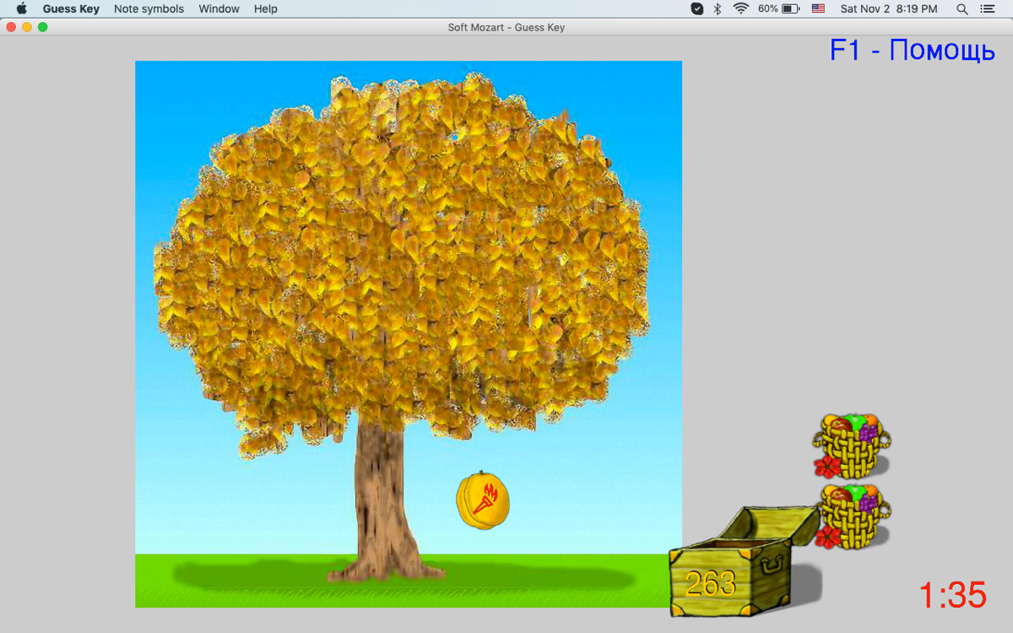Click the 1:35 countdown timer

point(952,595)
